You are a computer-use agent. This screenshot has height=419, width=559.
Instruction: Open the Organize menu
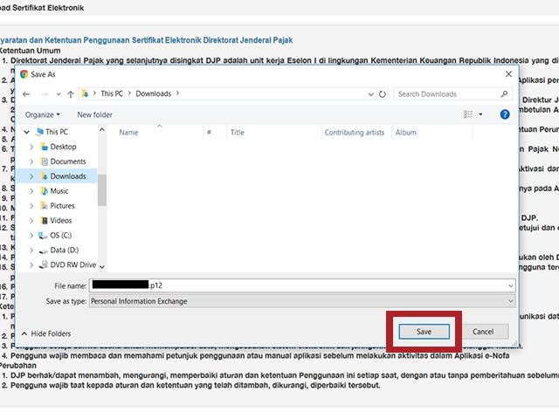43,114
